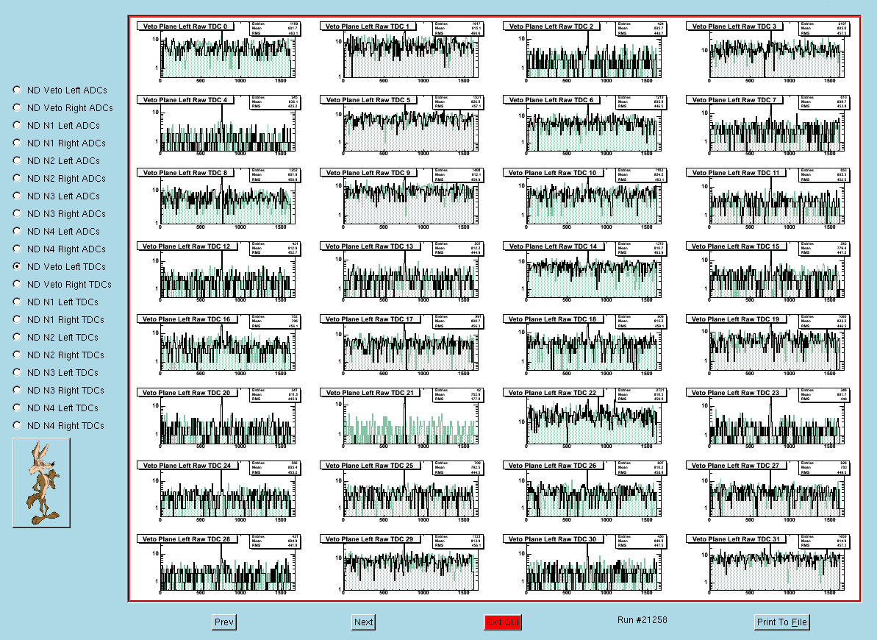The width and height of the screenshot is (877, 640).
Task: Click the Run #21258 label
Action: coord(642,620)
